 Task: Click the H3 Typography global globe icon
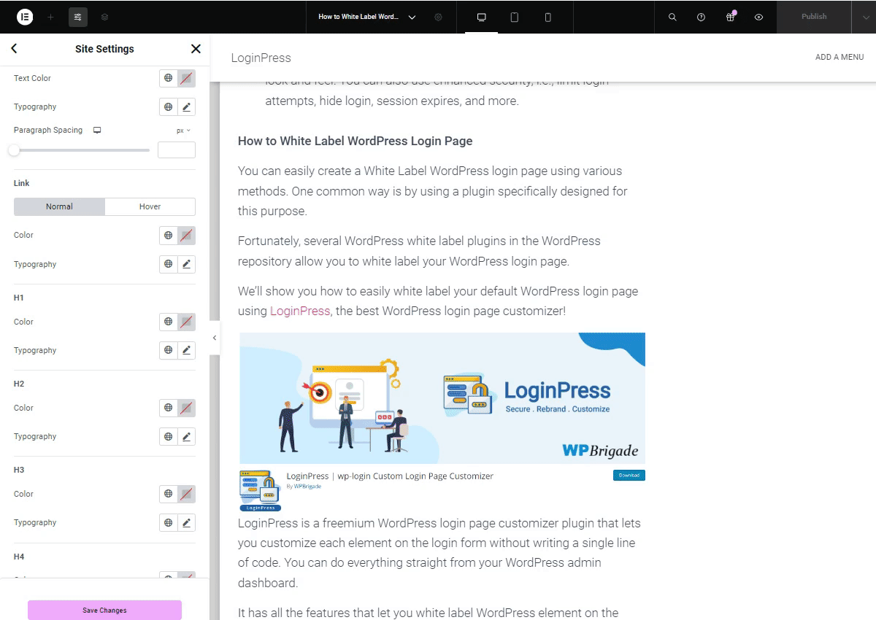[x=169, y=522]
